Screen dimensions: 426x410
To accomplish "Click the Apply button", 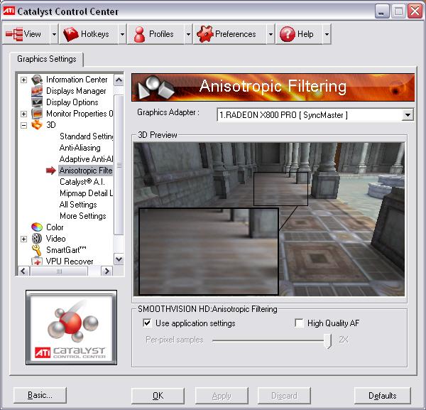I will [222, 396].
